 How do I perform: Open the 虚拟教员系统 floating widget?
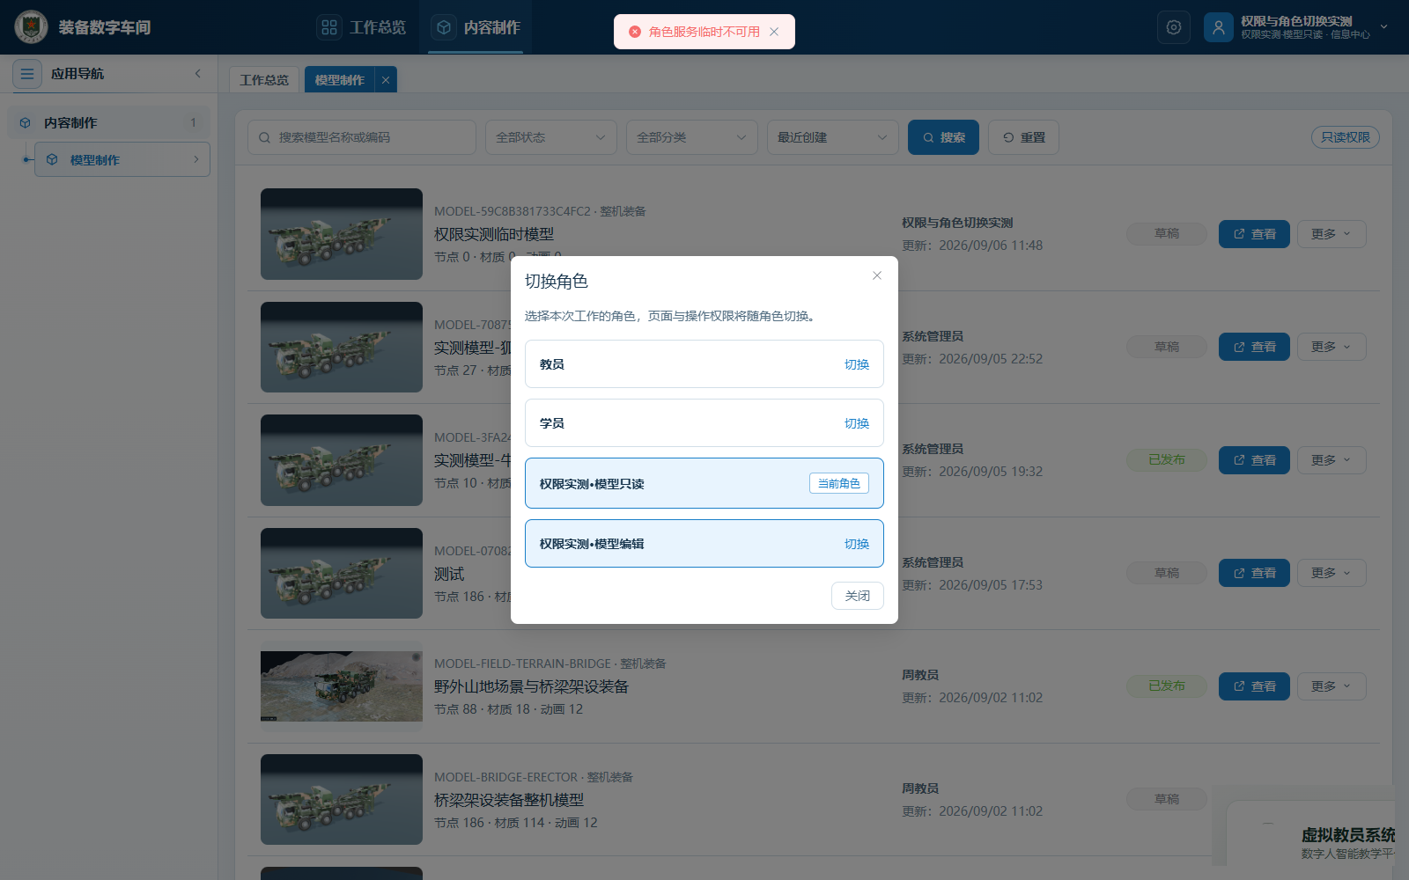pyautogui.click(x=1312, y=832)
